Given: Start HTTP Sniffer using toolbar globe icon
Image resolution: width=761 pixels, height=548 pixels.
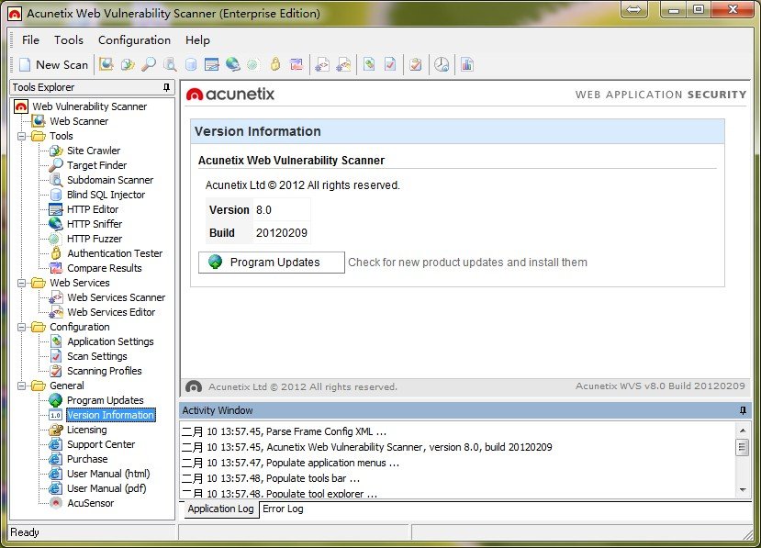Looking at the screenshot, I should (x=233, y=64).
